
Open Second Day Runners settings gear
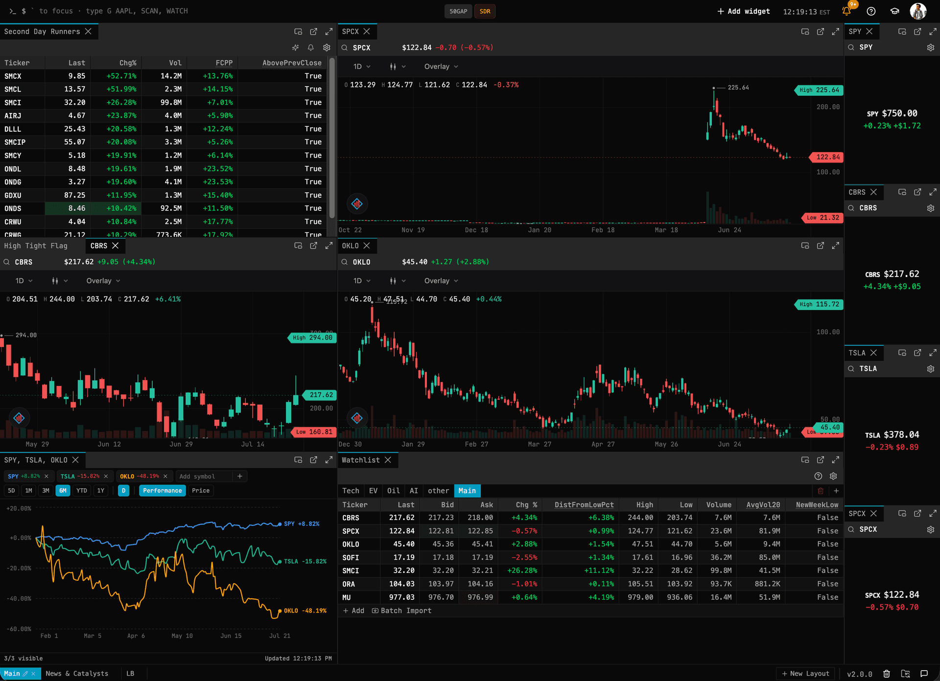(327, 47)
